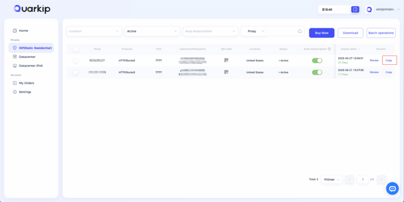Click the $18.40 balance display
The height and width of the screenshot is (202, 404).
pos(327,9)
